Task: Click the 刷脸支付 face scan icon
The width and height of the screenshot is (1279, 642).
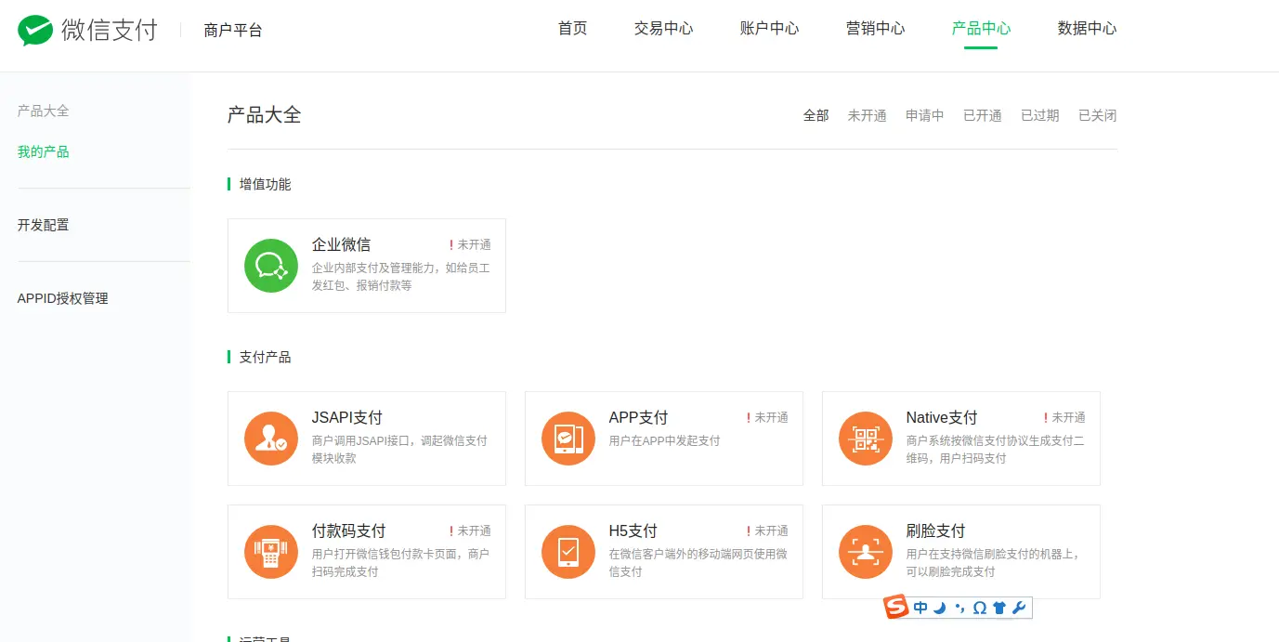Action: coord(866,552)
